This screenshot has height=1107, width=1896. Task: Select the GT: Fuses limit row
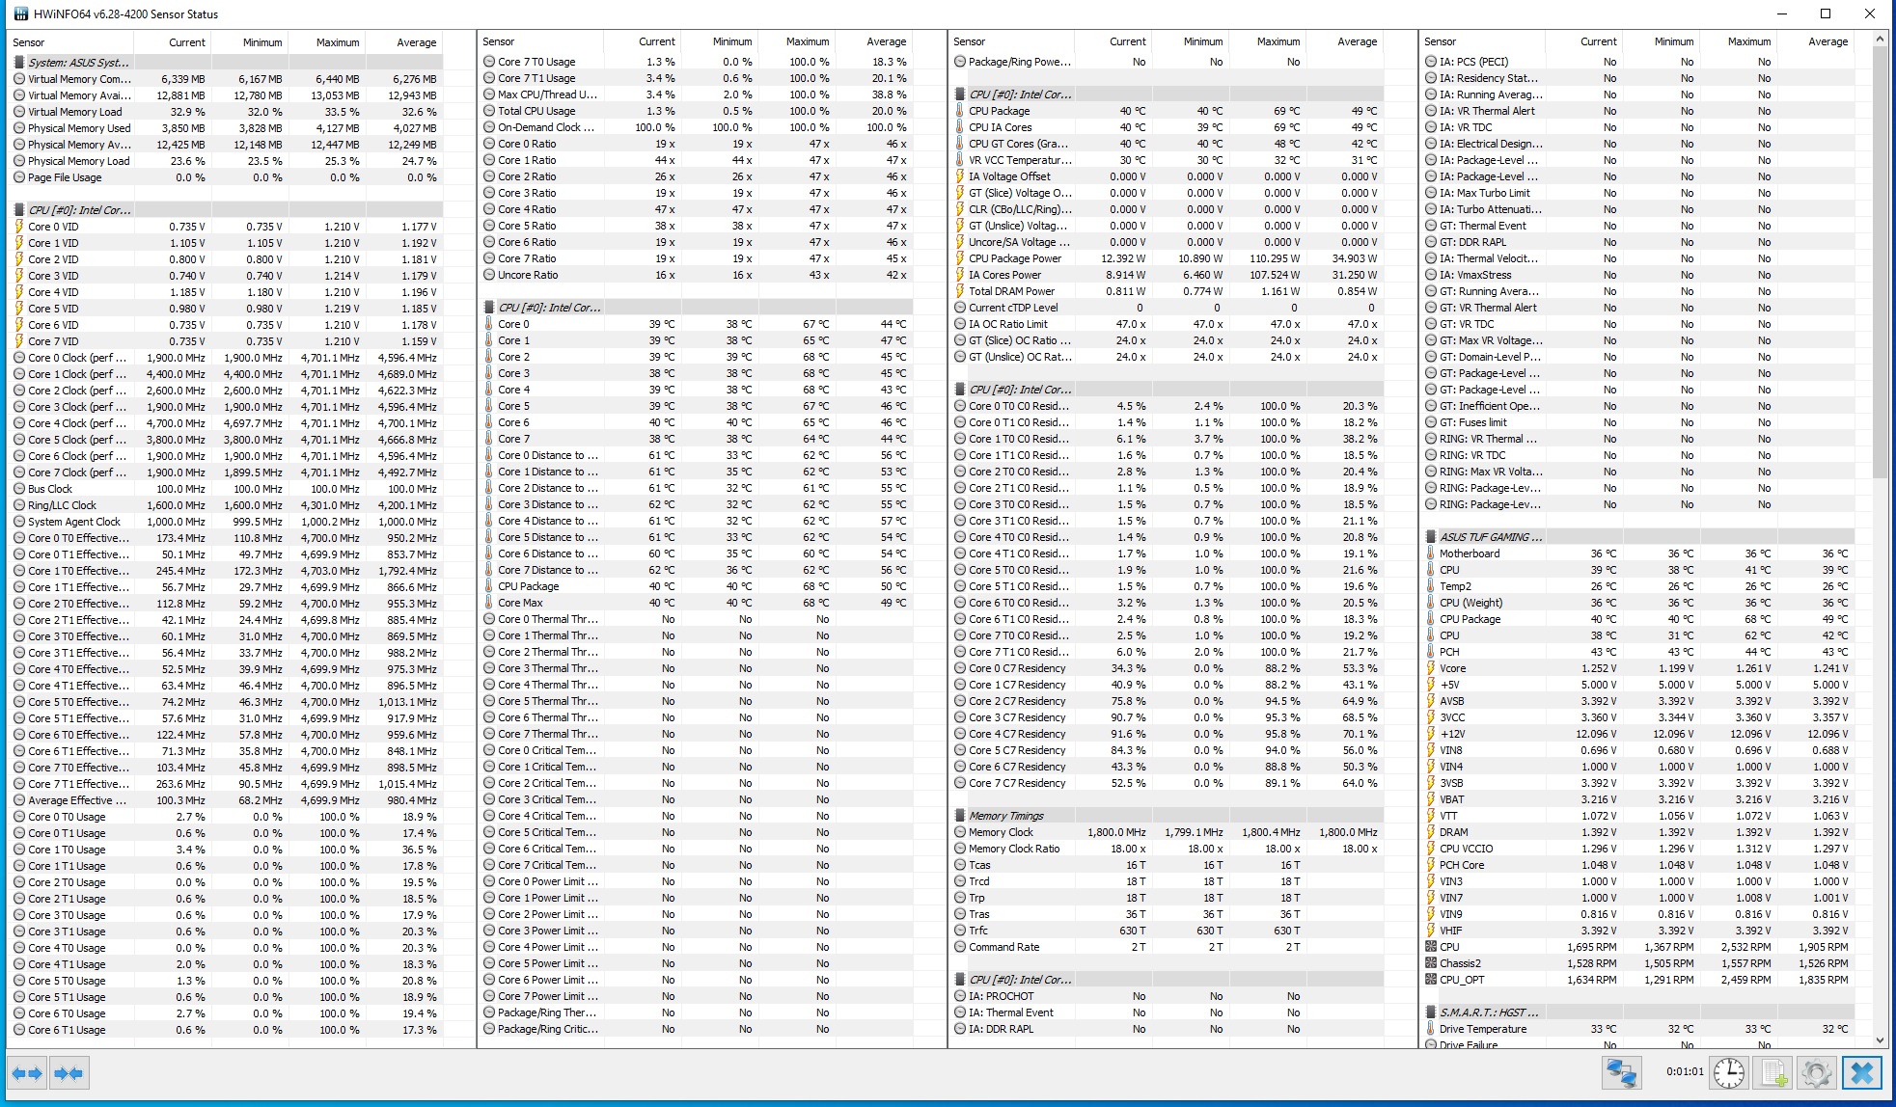(1638, 422)
